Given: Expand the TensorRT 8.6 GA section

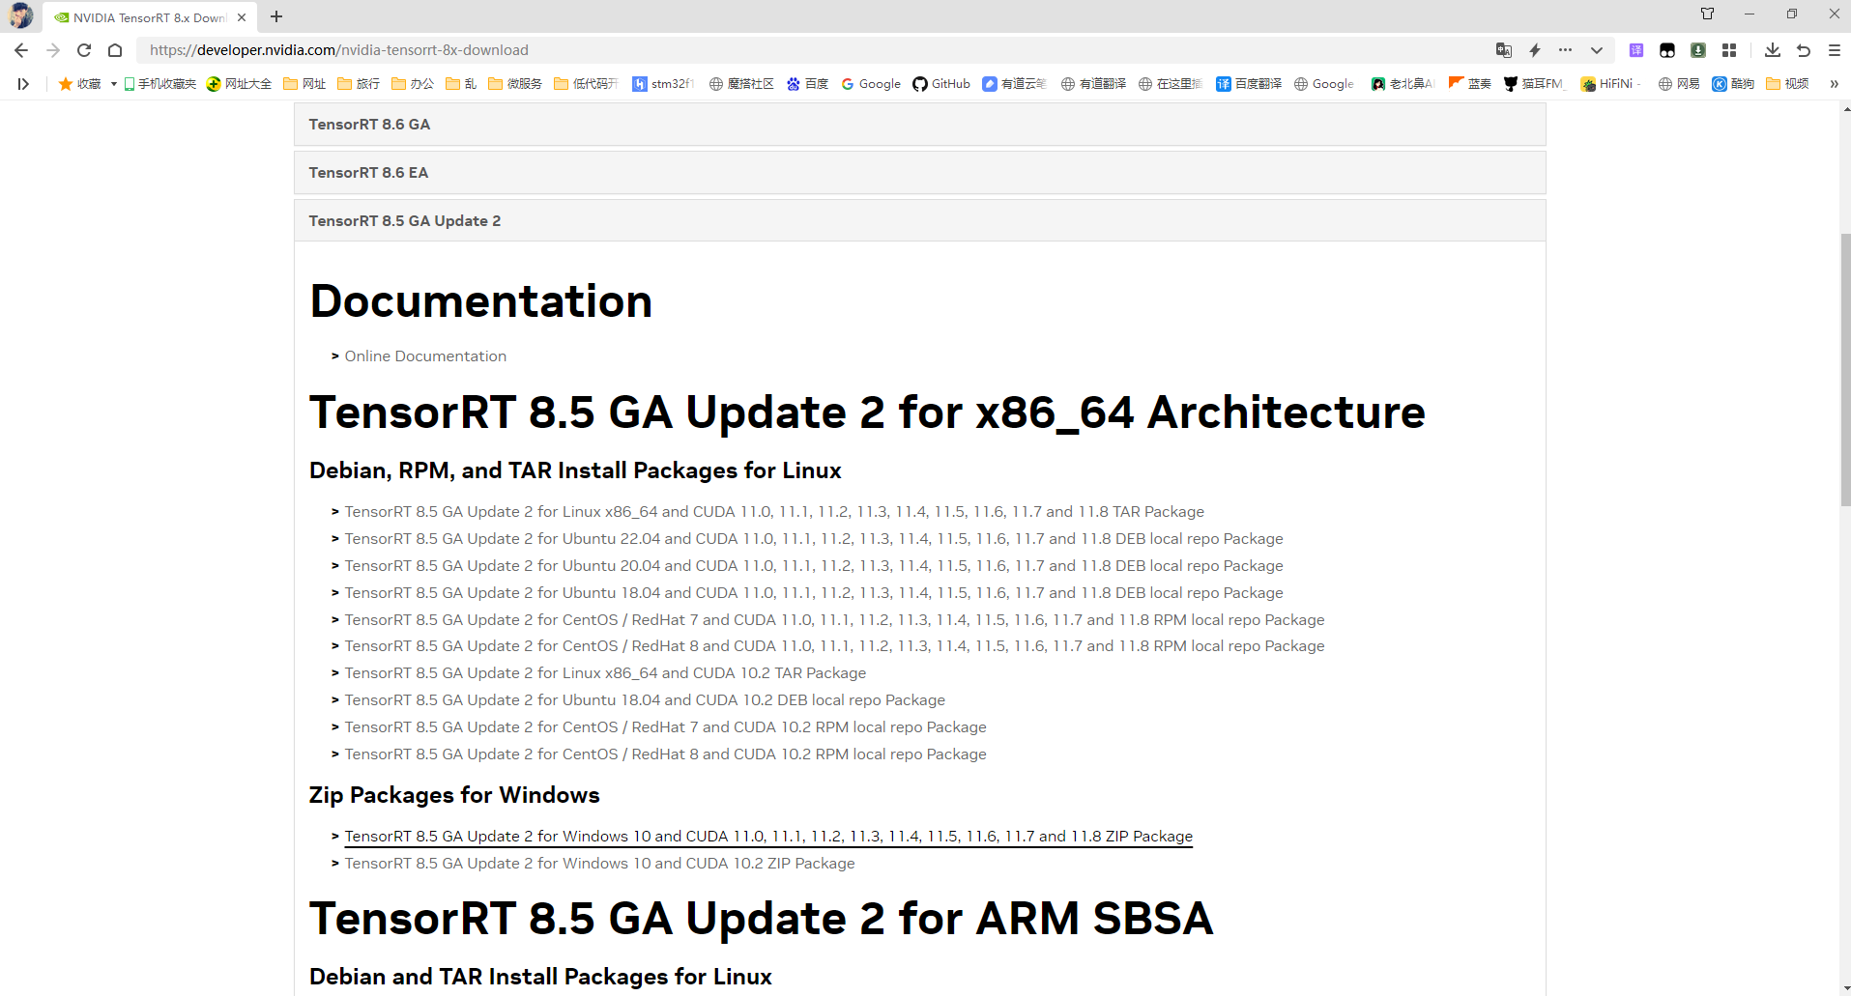Looking at the screenshot, I should coord(368,125).
